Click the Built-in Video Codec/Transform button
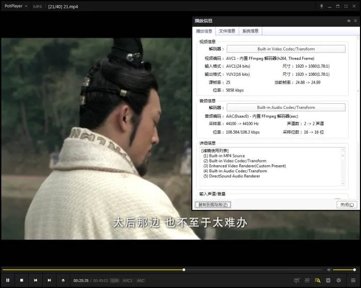The height and width of the screenshot is (288, 361). point(286,49)
